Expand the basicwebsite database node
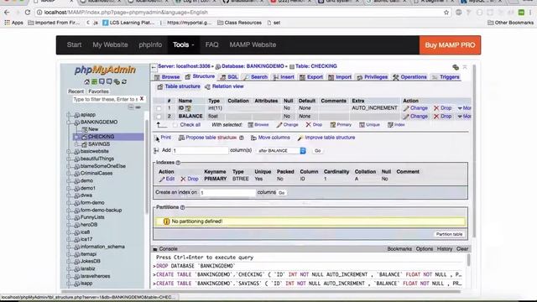The image size is (537, 302). [x=69, y=151]
